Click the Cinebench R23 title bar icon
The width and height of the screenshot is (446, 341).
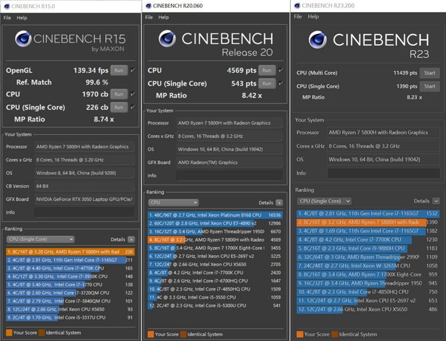(298, 6)
